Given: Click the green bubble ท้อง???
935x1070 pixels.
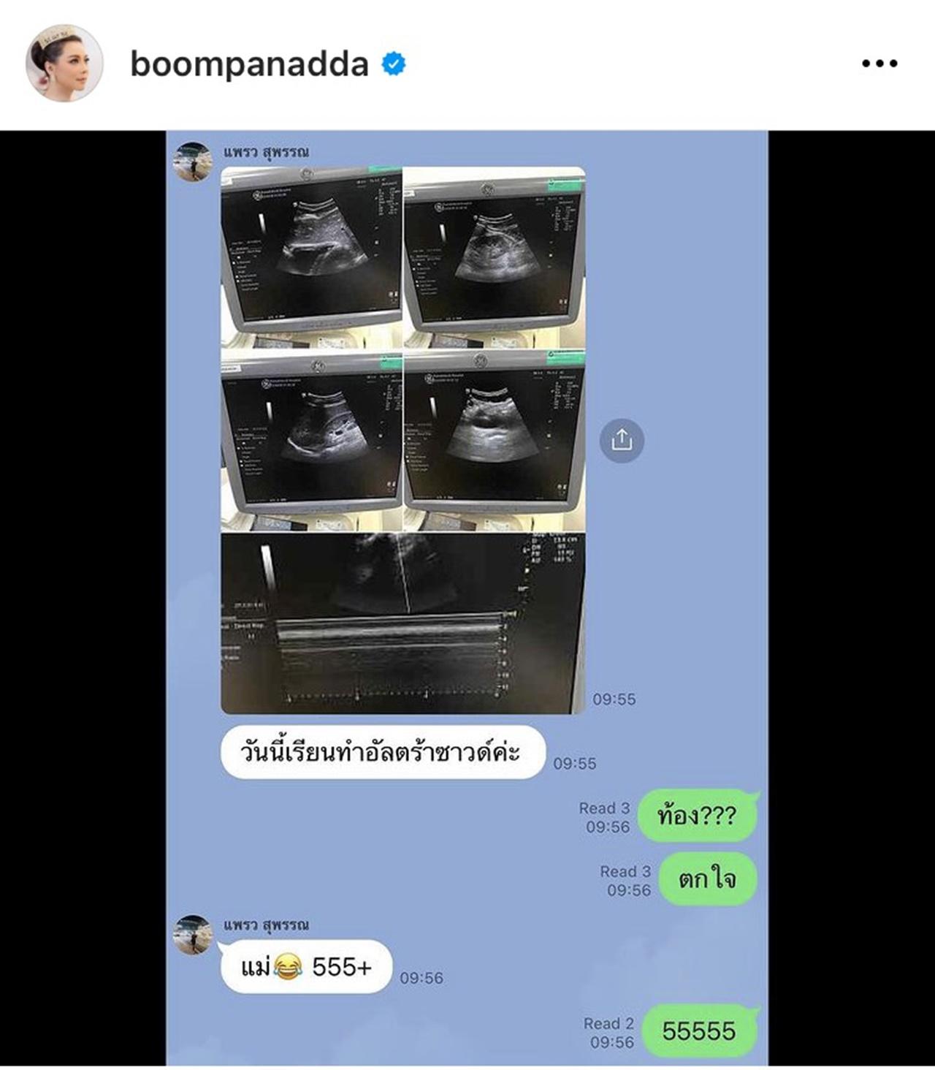Looking at the screenshot, I should pyautogui.click(x=697, y=816).
